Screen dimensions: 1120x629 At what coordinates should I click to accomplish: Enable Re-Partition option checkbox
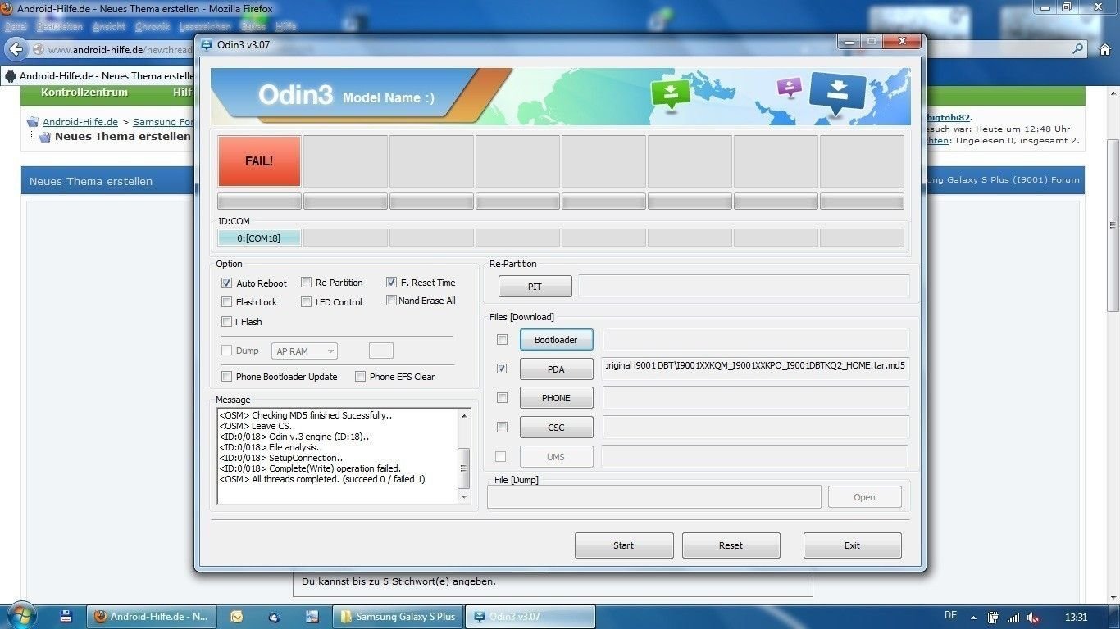click(x=306, y=283)
